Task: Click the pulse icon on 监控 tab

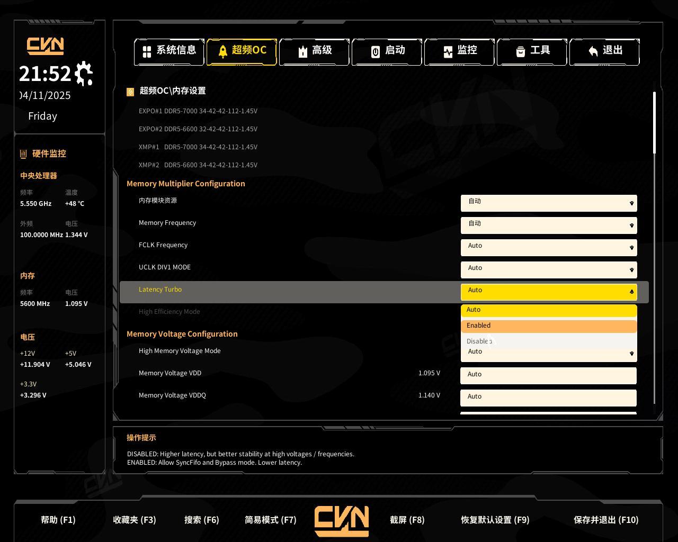Action: click(x=448, y=52)
